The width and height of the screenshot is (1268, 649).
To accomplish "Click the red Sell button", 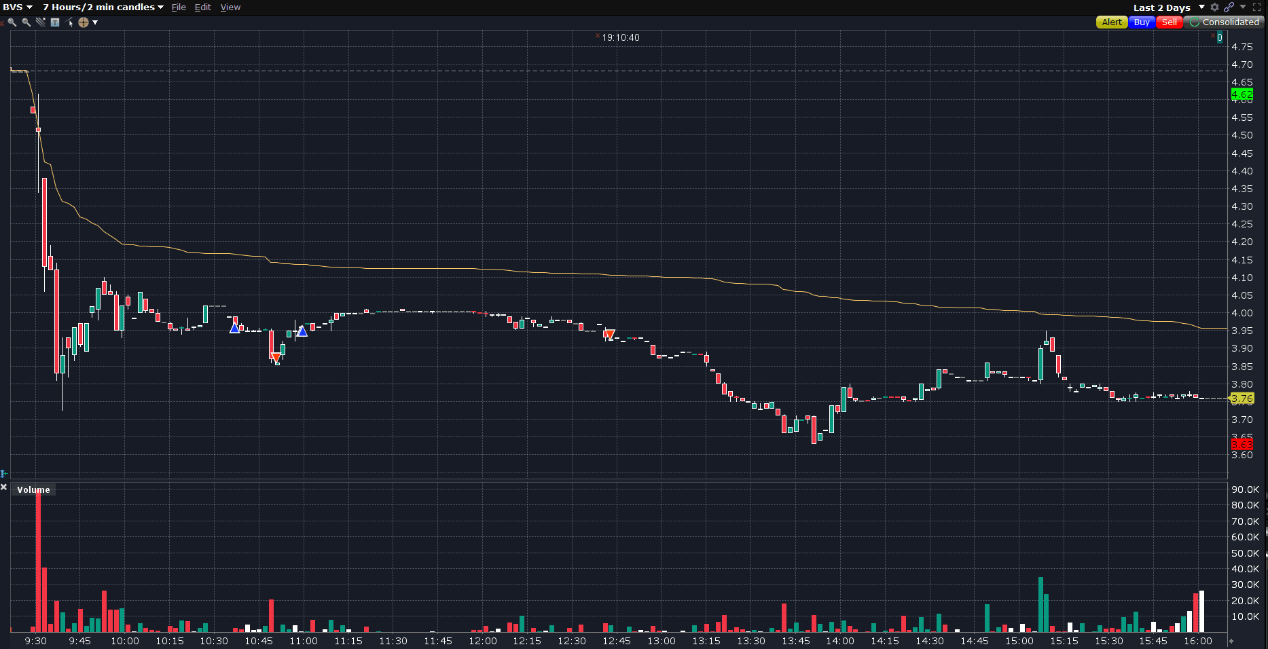I will (x=1169, y=22).
